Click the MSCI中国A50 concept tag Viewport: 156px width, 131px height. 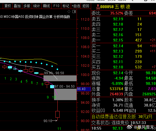point(14,17)
